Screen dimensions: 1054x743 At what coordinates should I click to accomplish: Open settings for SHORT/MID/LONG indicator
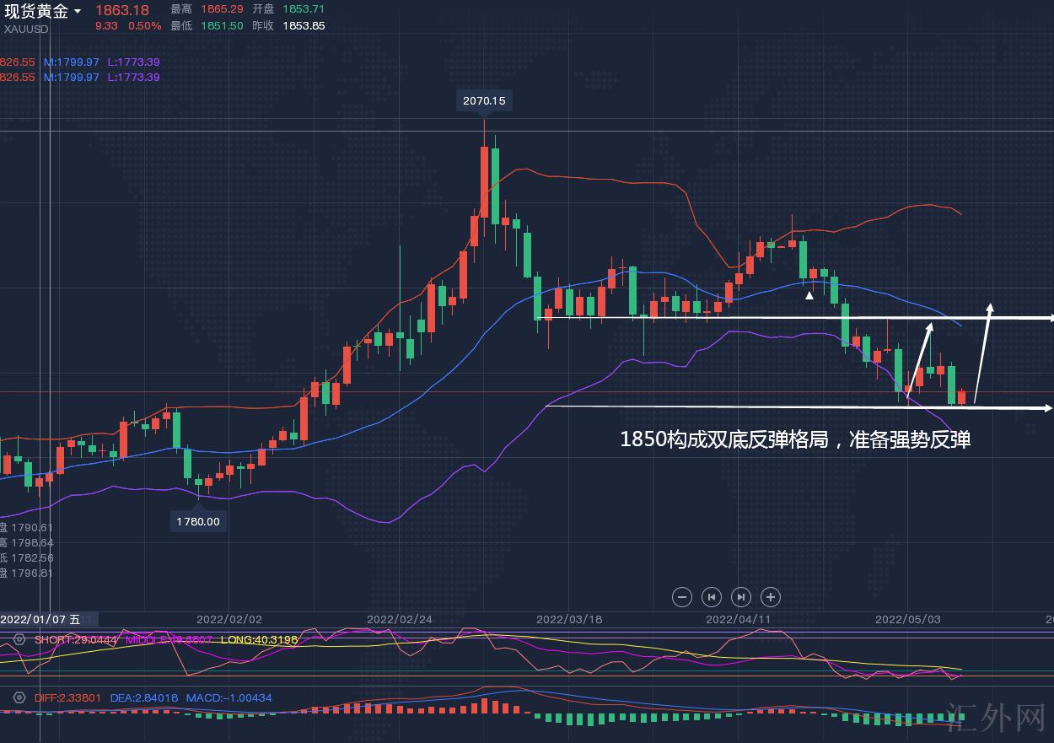tap(19, 640)
